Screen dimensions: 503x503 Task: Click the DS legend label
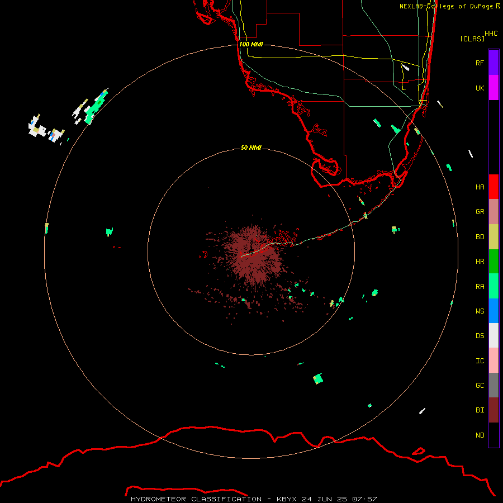tap(480, 335)
